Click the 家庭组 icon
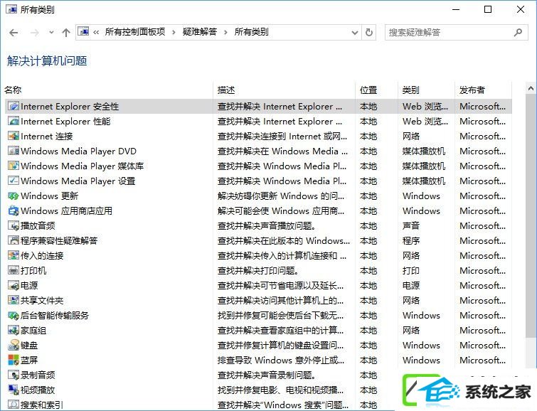 (x=14, y=330)
